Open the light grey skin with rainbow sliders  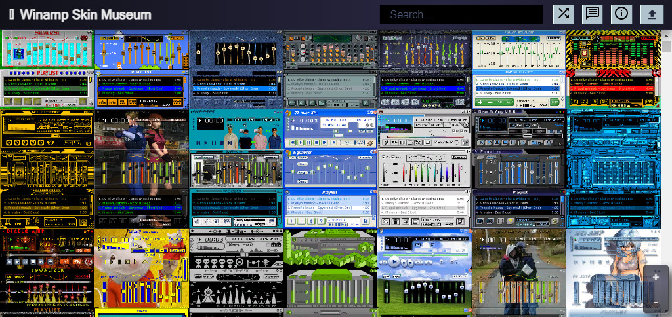pyautogui.click(x=425, y=168)
